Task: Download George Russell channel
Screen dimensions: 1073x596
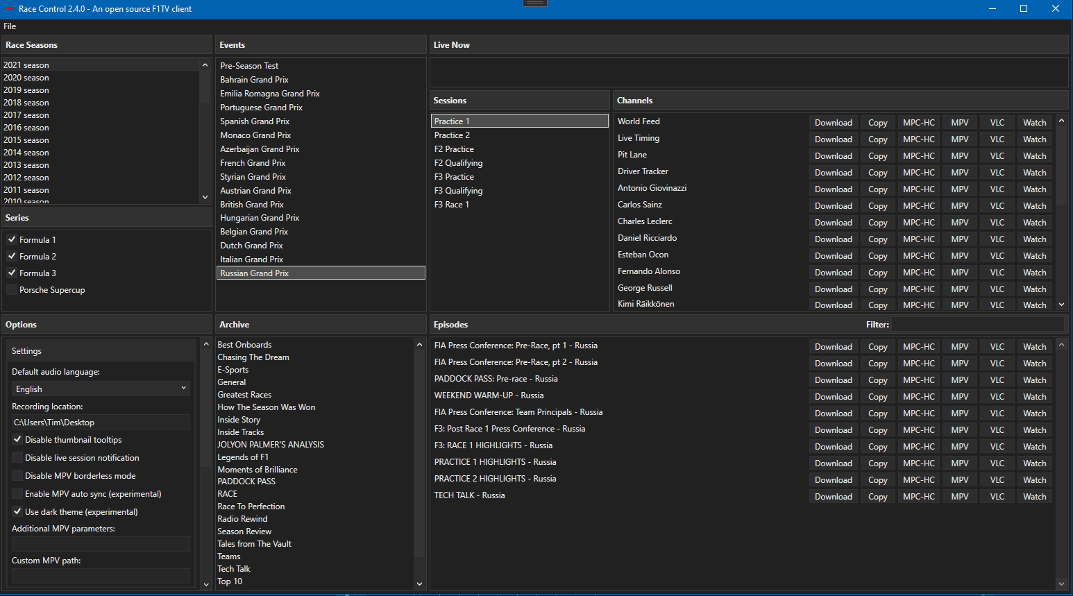Action: [x=834, y=289]
